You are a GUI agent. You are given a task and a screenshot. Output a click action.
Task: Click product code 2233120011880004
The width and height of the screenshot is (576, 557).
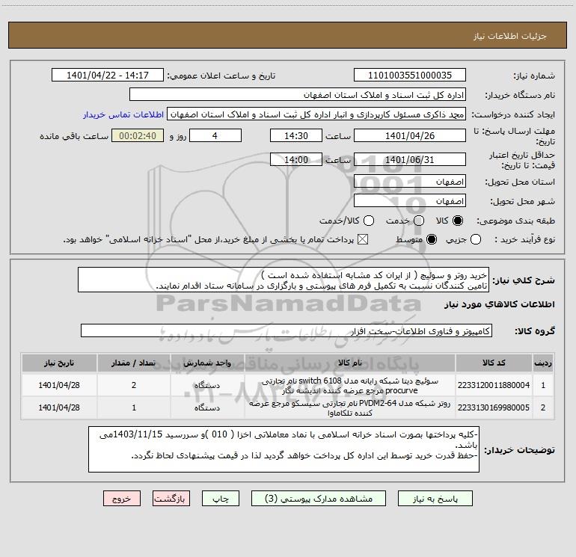click(x=494, y=385)
